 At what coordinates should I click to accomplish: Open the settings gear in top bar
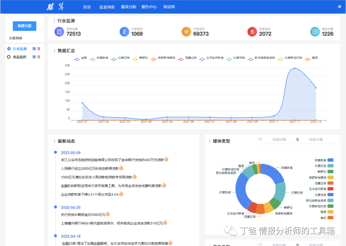coord(340,7)
